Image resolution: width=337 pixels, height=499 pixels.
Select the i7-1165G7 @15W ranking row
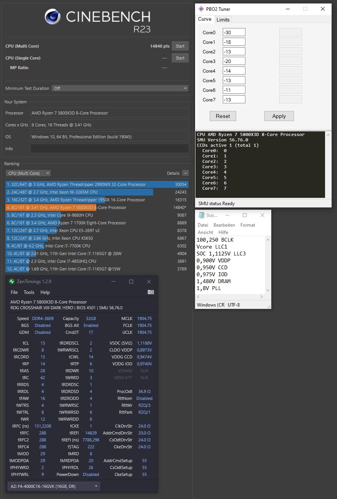click(x=97, y=269)
